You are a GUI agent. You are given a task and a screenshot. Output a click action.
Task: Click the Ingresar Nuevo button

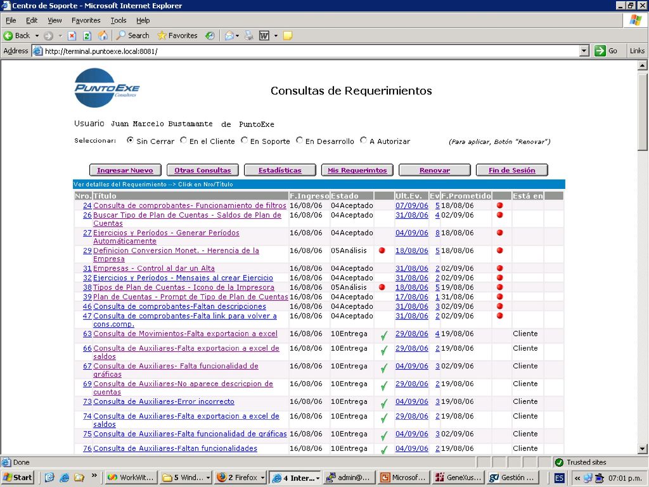(x=125, y=170)
